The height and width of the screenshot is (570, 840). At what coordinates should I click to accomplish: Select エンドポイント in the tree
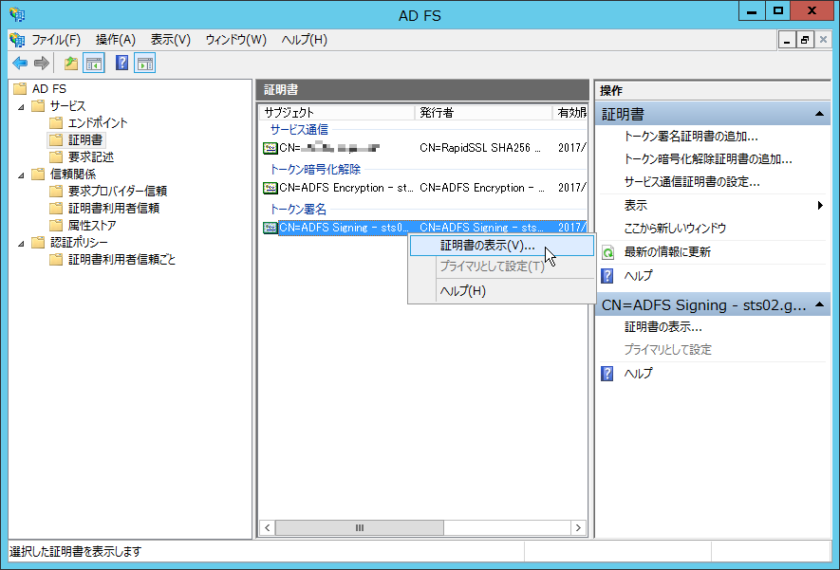tap(98, 122)
